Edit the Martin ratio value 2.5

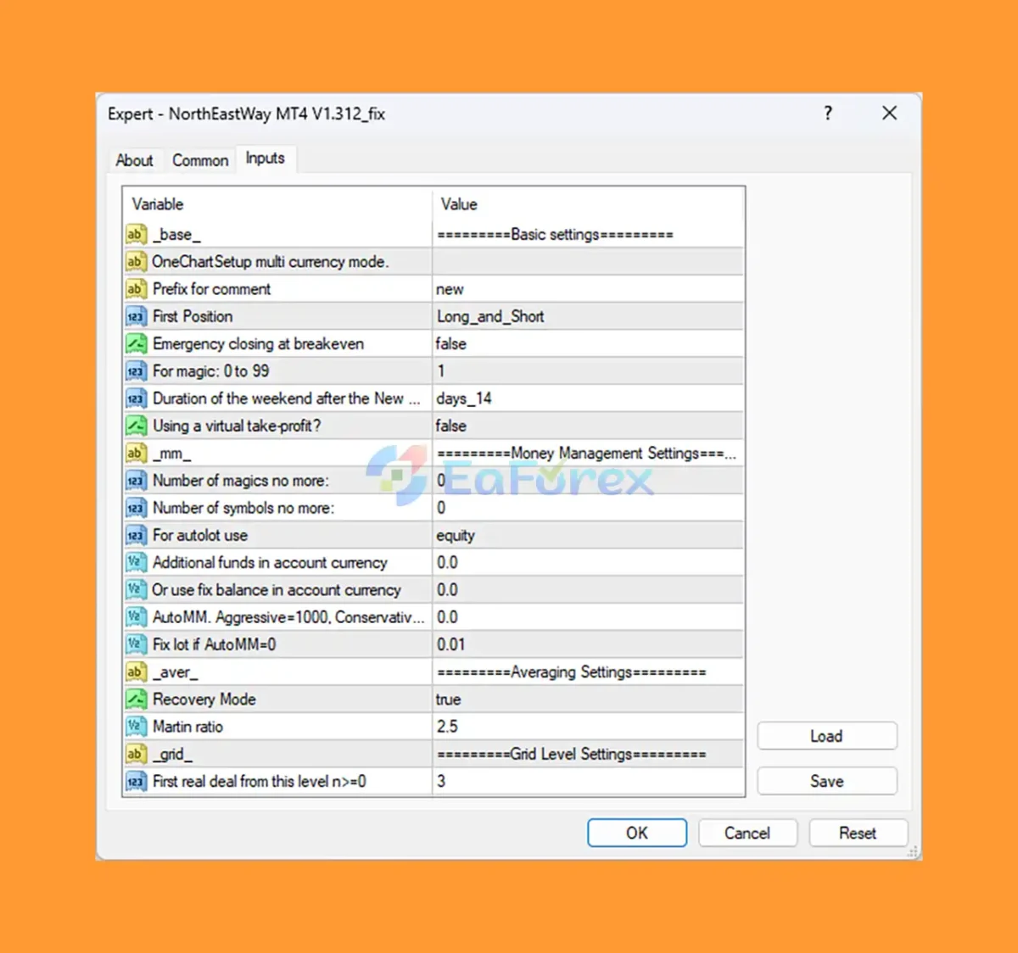click(588, 727)
